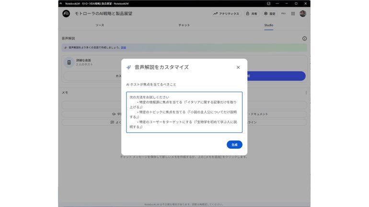369x207 pixels.
Task: Switch to the ソース tab
Action: click(x=100, y=25)
